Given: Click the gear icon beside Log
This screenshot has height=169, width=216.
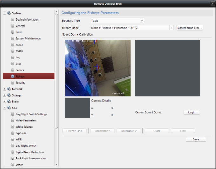Looking at the screenshot, I should coord(12,57).
